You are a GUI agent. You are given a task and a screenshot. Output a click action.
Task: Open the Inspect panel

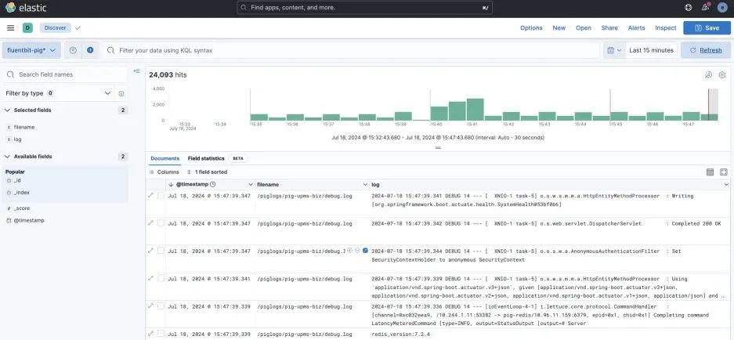coord(666,28)
